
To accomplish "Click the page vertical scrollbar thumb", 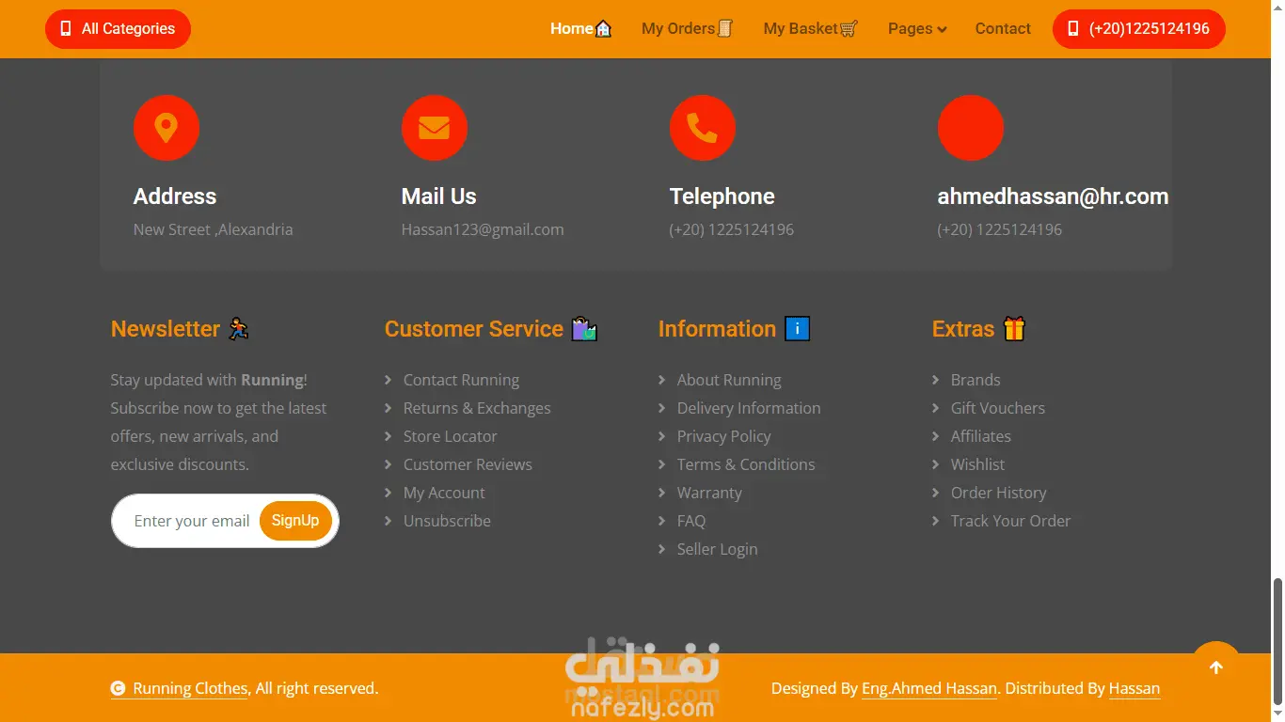I will (1277, 642).
